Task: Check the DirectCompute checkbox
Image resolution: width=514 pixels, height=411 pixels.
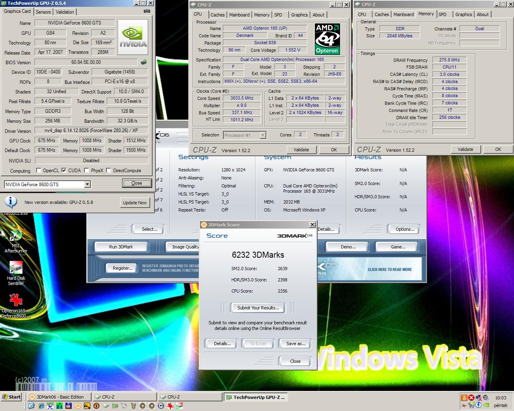Action: 109,170
